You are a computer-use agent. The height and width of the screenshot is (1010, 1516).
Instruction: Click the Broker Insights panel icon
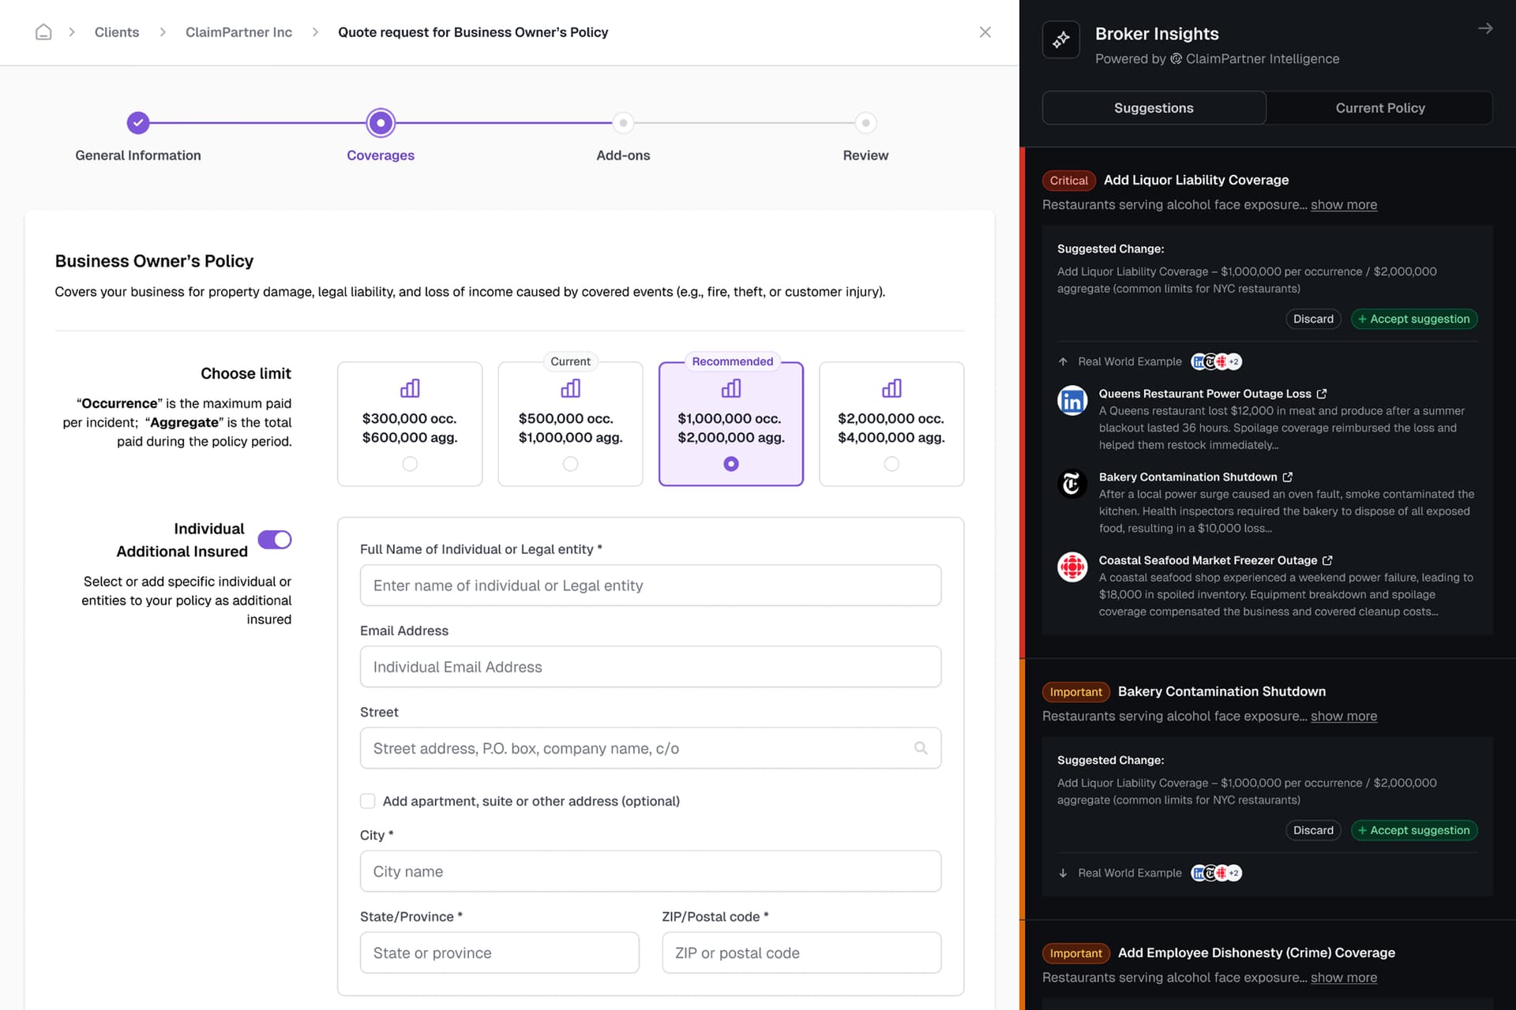pos(1060,39)
